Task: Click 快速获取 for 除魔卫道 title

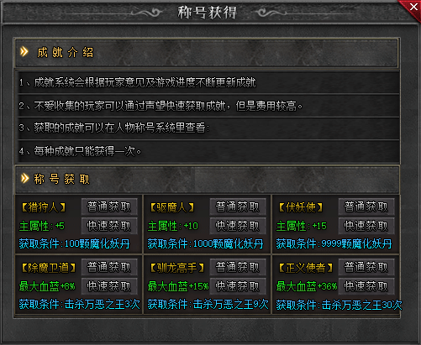Action: pyautogui.click(x=109, y=286)
